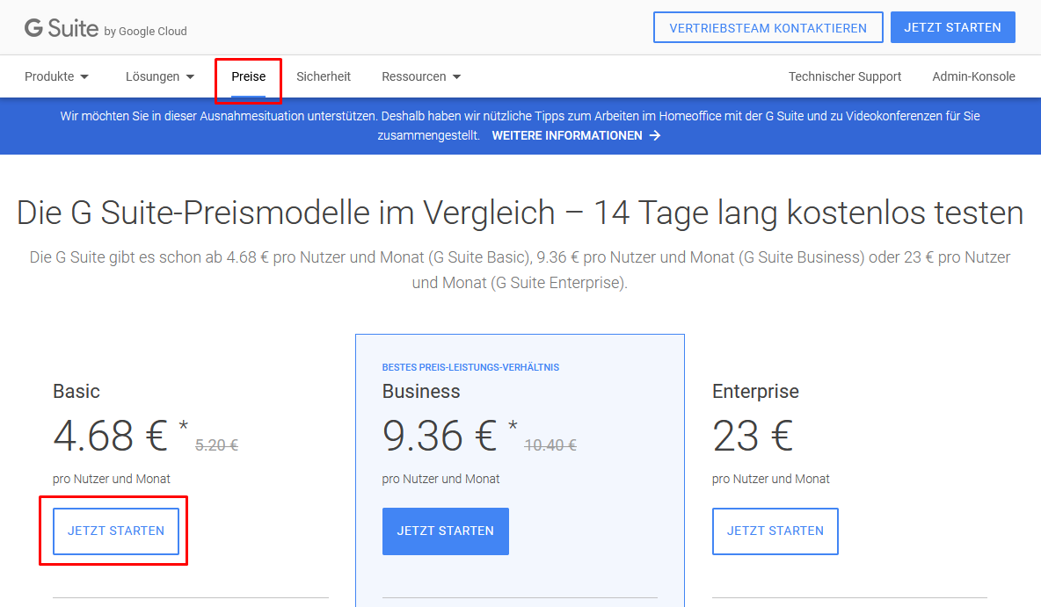Expand the Produkte dropdown menu

click(56, 76)
